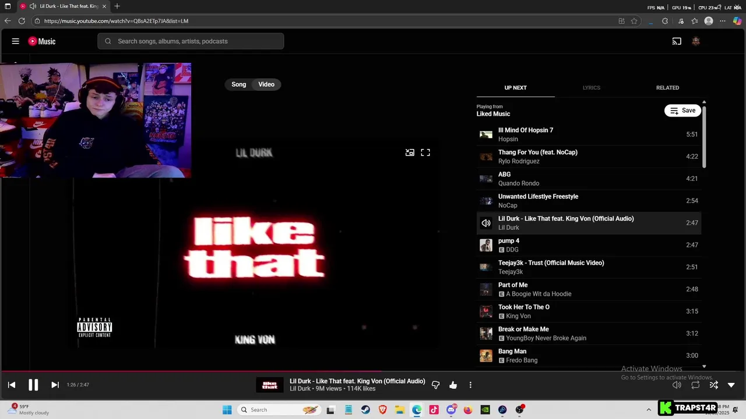Skip to previous track
Viewport: 746px width, 419px height.
pyautogui.click(x=12, y=385)
